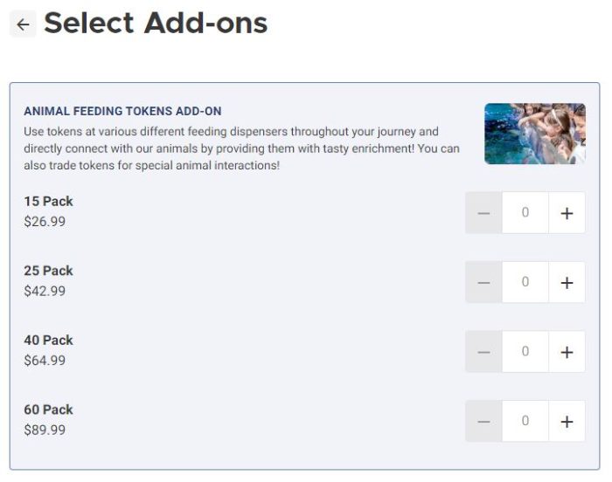Click the back arrow beside Select Add-ons
Image resolution: width=612 pixels, height=482 pixels.
point(23,24)
